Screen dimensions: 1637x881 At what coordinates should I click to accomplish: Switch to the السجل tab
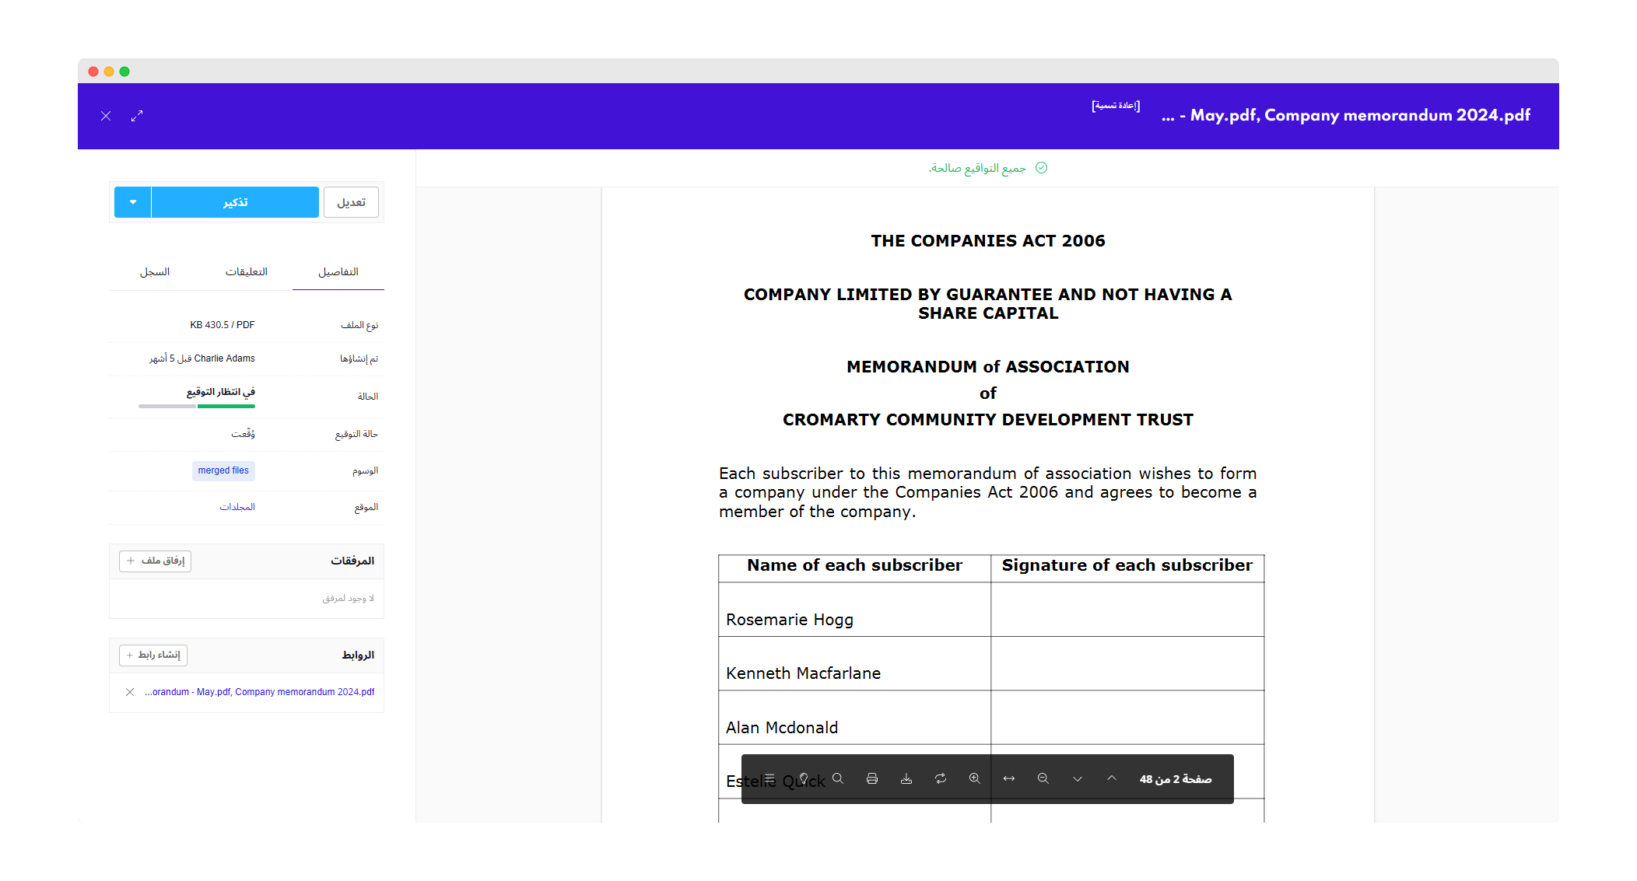(155, 271)
